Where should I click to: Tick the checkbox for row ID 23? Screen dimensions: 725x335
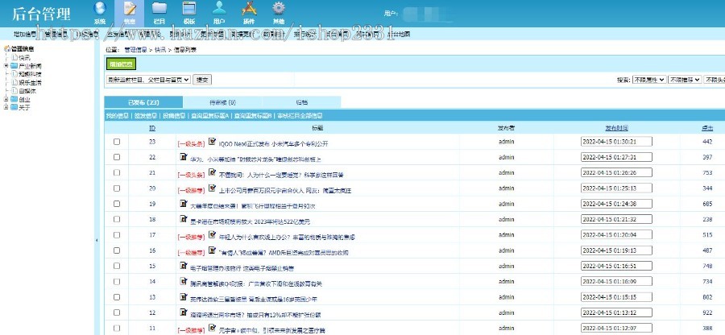coord(117,142)
